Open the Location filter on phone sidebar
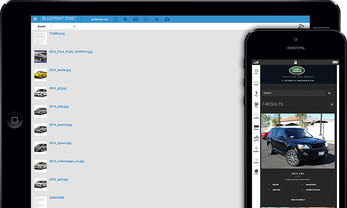Screen dimensions: 347x208 (x=256, y=160)
